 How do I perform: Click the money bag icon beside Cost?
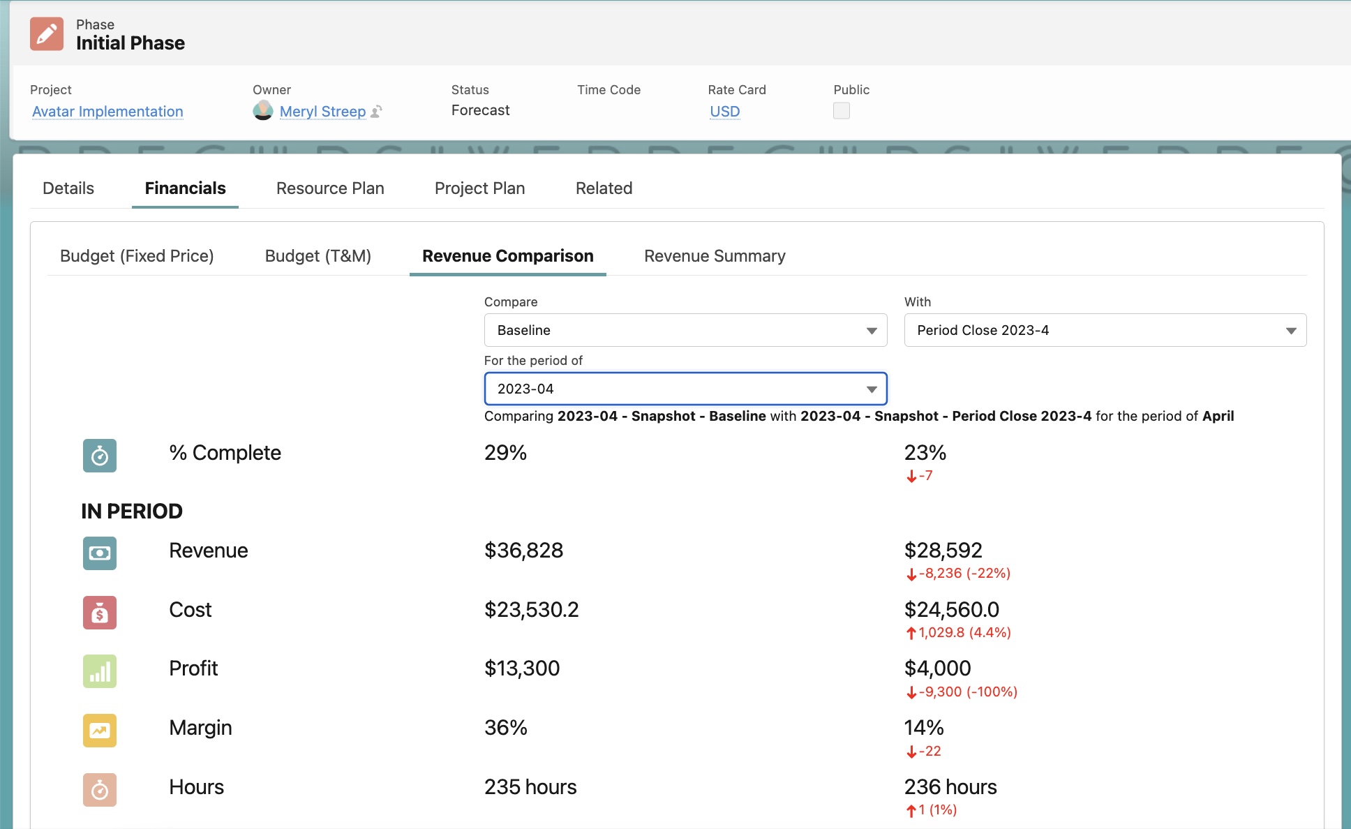[100, 613]
